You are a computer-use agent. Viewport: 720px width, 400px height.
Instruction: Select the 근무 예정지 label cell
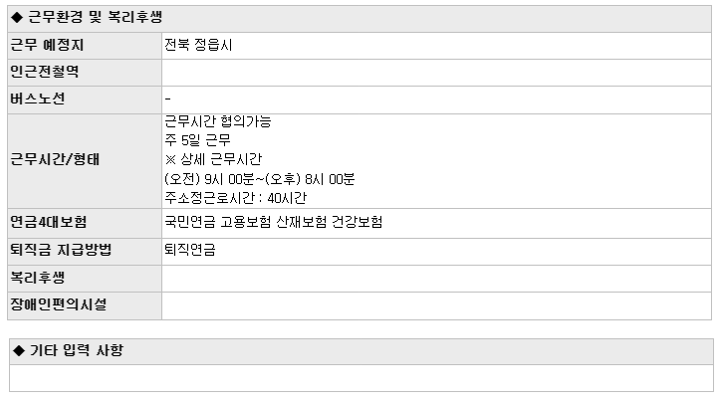pyautogui.click(x=85, y=46)
